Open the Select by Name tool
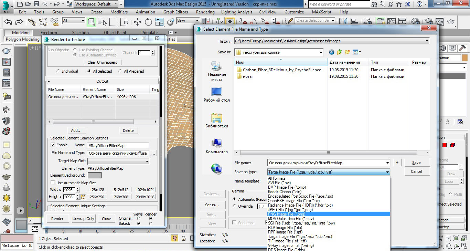 coord(102,22)
